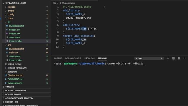
Task: Kill terminal with trash icon
Action: [179, 58]
